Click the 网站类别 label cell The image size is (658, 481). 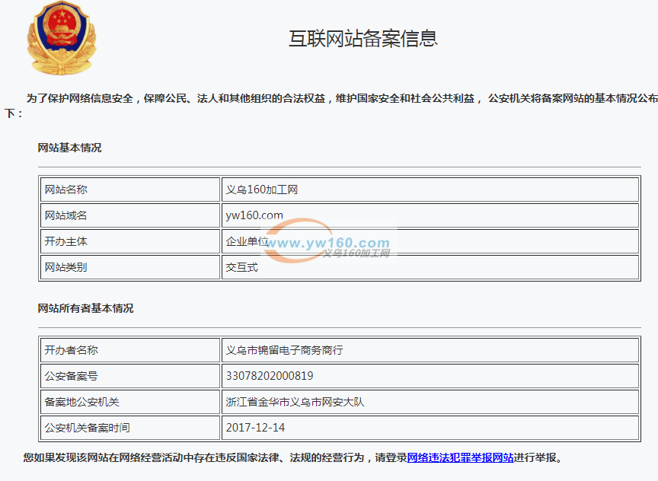coord(66,267)
